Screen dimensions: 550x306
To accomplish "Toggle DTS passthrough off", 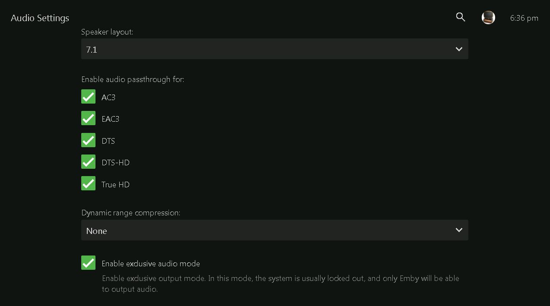I will (88, 140).
